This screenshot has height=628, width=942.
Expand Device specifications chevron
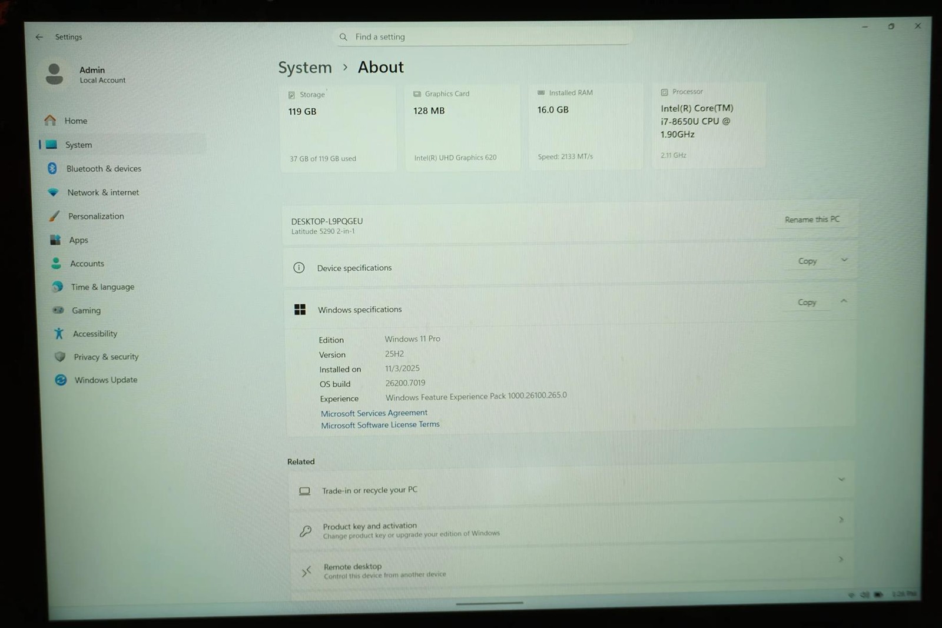coord(844,260)
